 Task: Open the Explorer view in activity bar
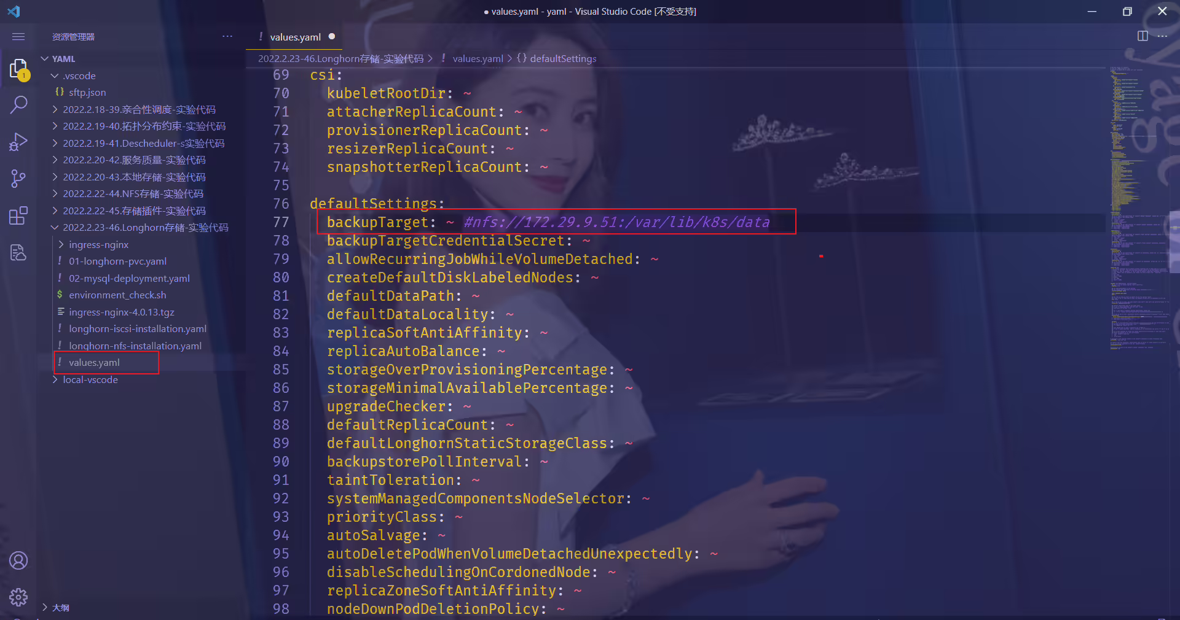pyautogui.click(x=18, y=69)
